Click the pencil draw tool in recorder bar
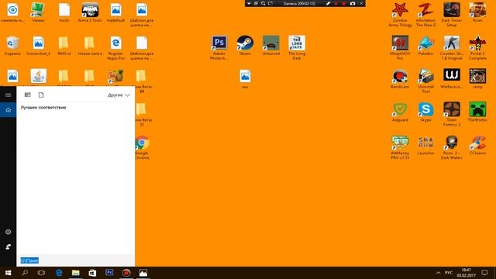 328,3
